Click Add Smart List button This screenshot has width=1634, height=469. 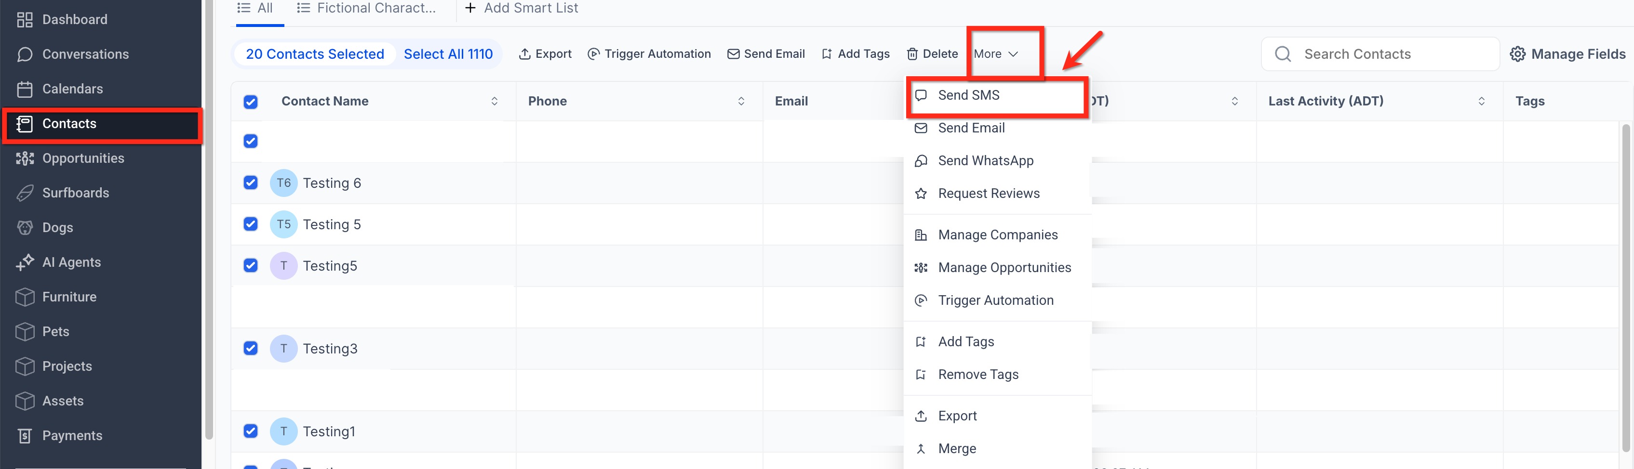pyautogui.click(x=522, y=9)
